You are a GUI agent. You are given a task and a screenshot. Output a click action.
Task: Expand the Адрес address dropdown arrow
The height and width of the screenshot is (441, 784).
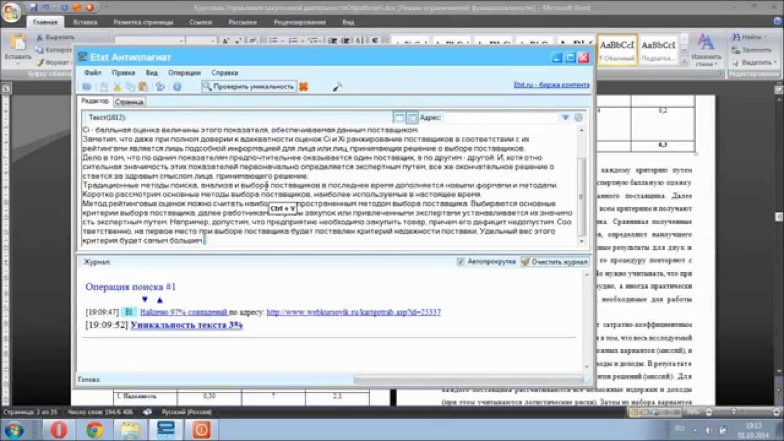(565, 117)
